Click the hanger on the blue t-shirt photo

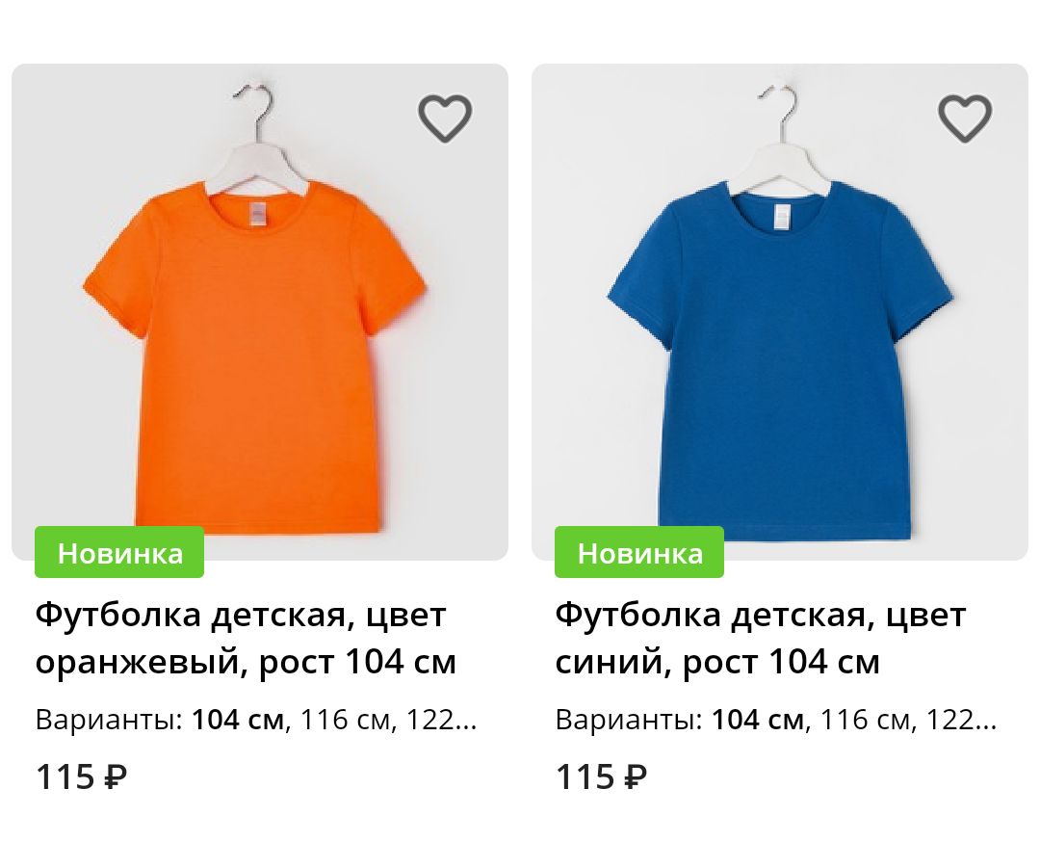tap(783, 140)
